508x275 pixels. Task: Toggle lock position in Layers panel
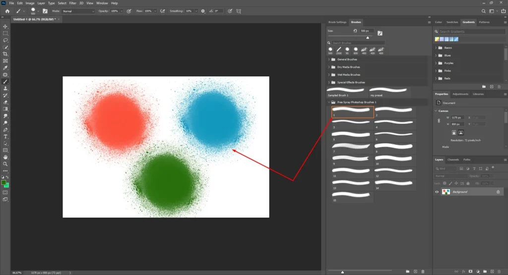point(456,183)
